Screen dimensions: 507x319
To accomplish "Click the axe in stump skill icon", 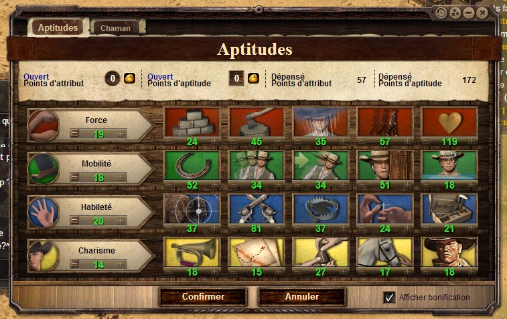I will 256,122.
